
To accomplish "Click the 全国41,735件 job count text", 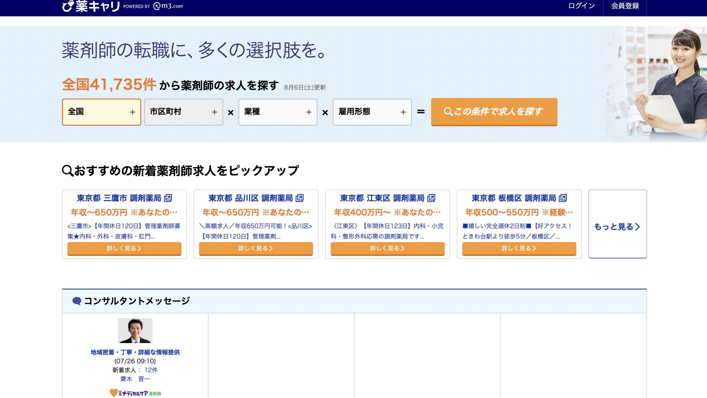I will pyautogui.click(x=109, y=84).
